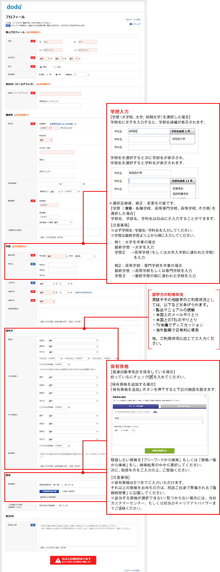Screen dimensions: 220x572
Task: Open the birth year dropdown
Action: coord(45,58)
